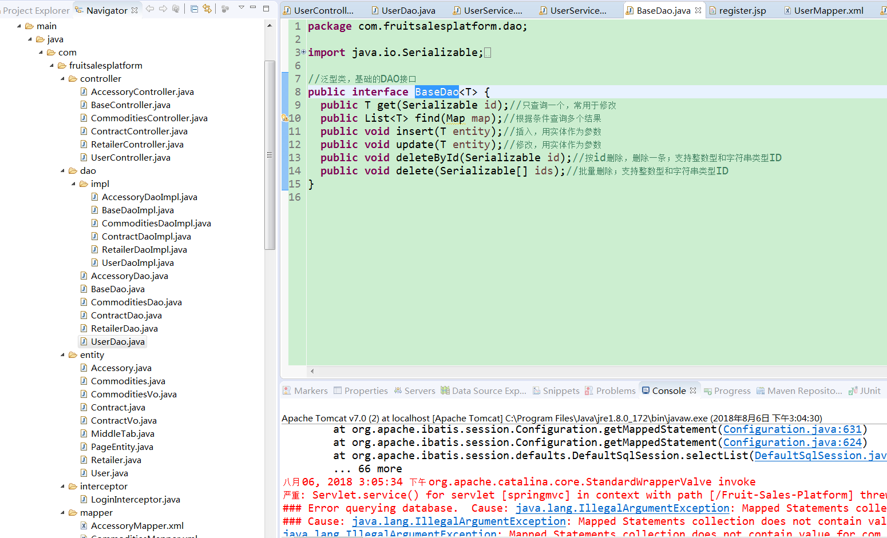
Task: Toggle Link with Editor in Navigator
Action: coord(207,9)
